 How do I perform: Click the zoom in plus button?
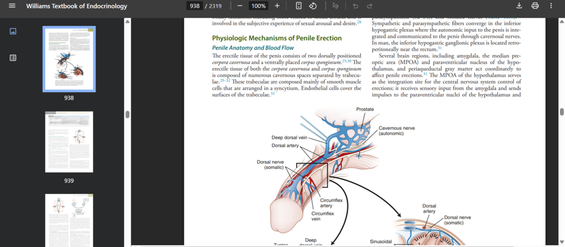pos(277,6)
